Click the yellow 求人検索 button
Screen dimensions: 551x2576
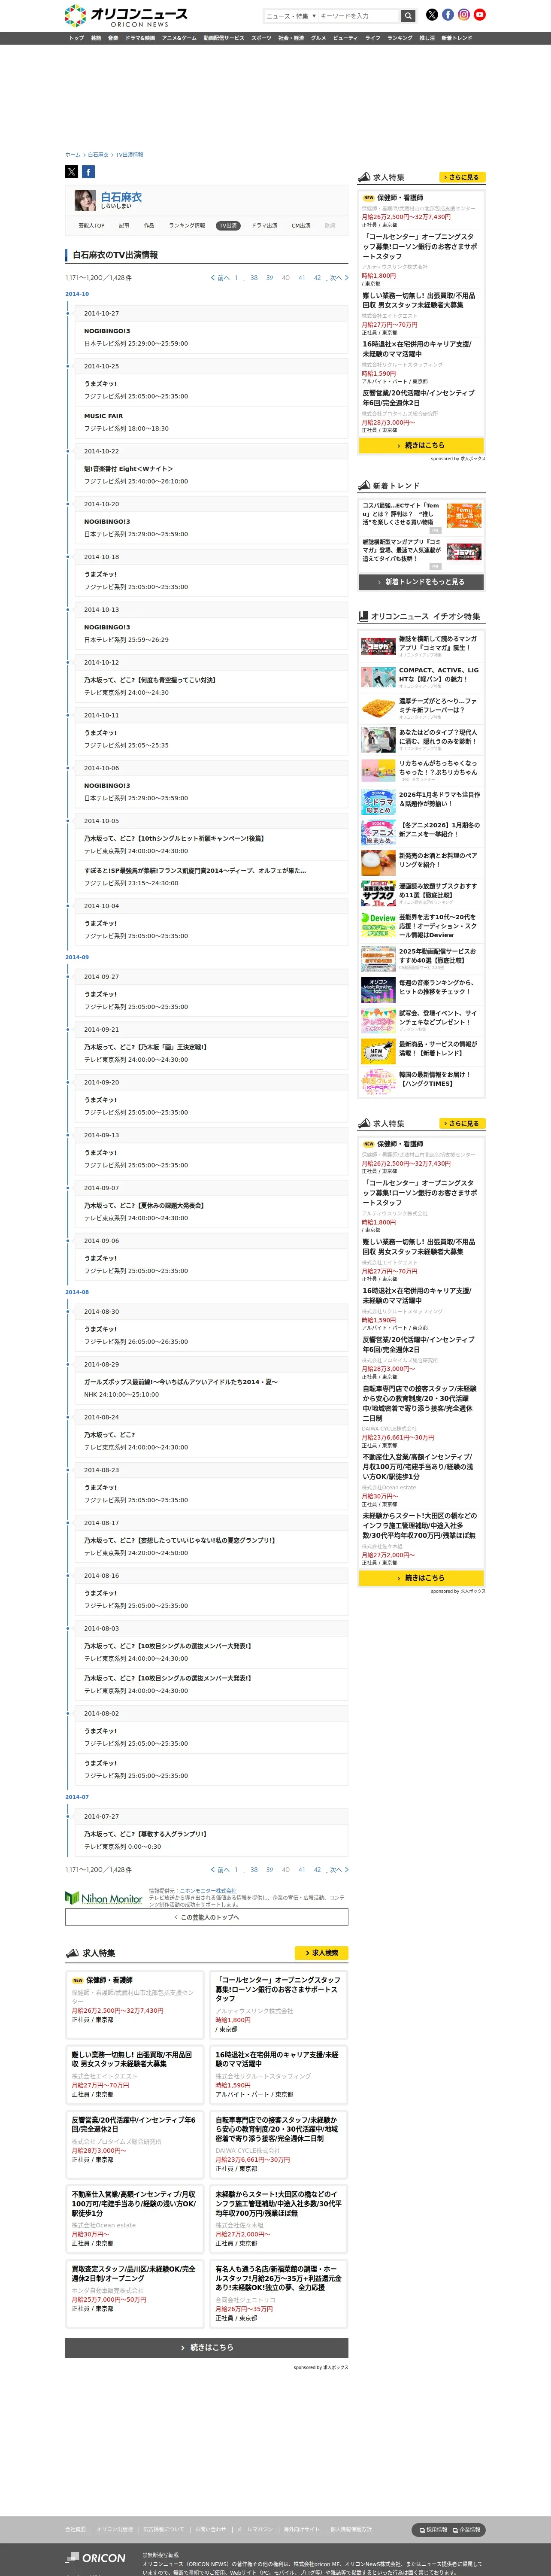coord(321,1953)
